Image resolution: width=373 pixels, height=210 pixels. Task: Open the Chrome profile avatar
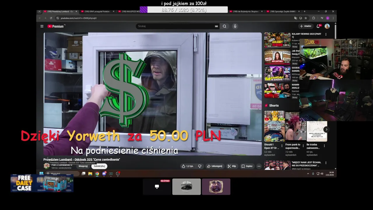[x=328, y=18]
